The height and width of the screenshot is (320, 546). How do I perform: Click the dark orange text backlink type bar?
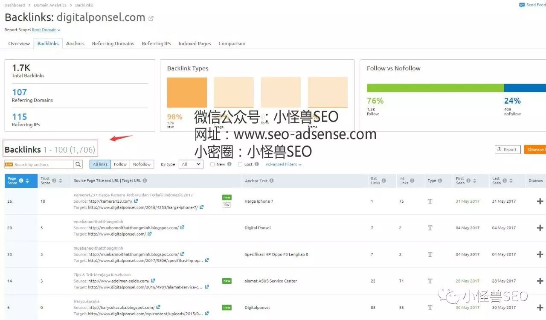(187, 92)
